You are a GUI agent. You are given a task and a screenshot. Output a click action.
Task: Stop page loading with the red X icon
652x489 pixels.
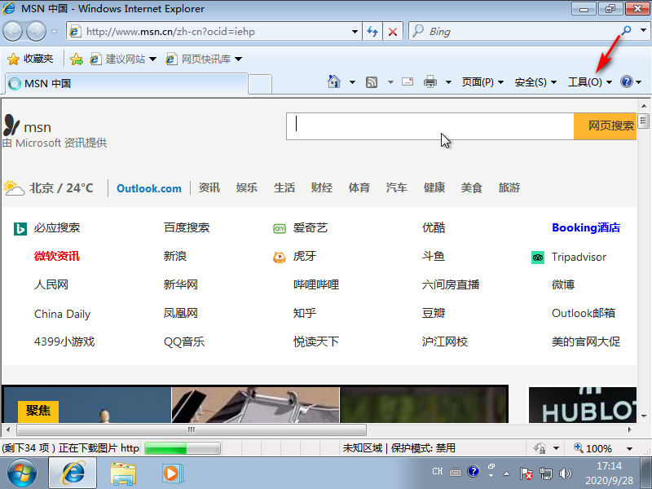(393, 31)
